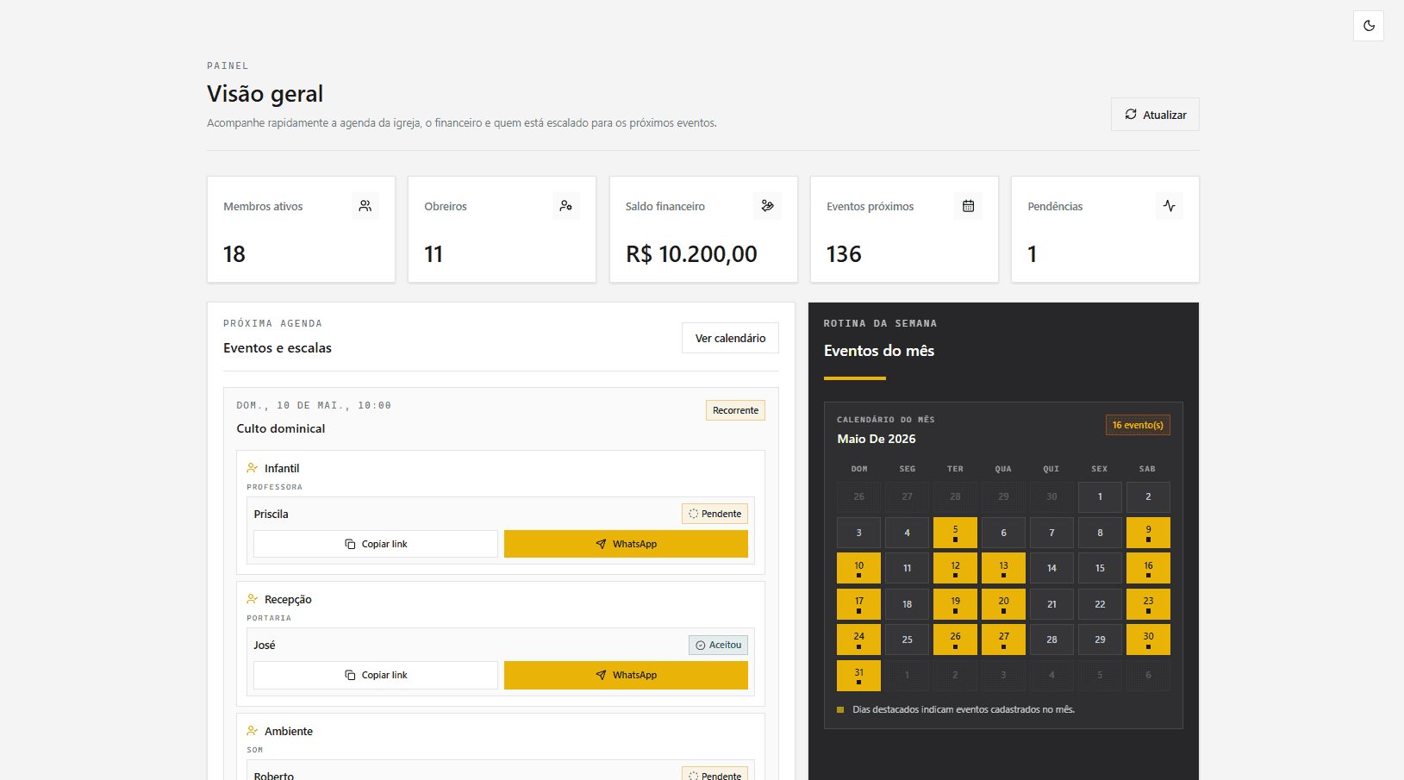The height and width of the screenshot is (780, 1404).
Task: Open Ver calendário
Action: pyautogui.click(x=730, y=338)
